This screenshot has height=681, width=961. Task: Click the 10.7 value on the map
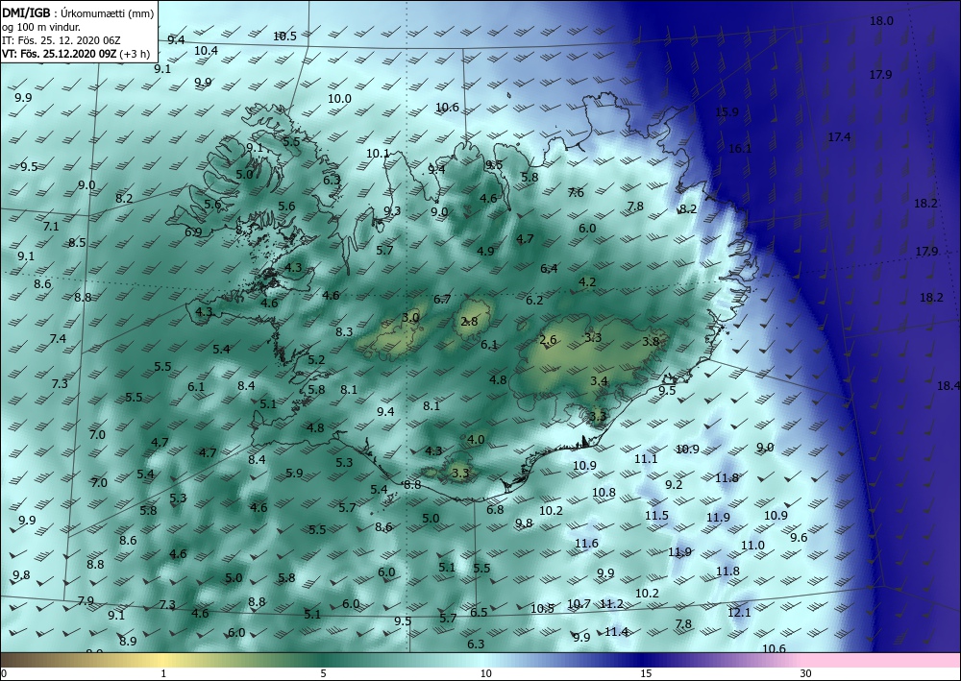pos(579,604)
